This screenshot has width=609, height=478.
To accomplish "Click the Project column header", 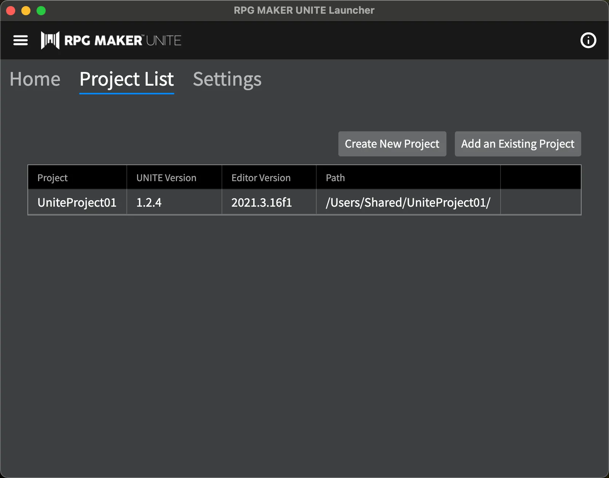I will coord(53,178).
